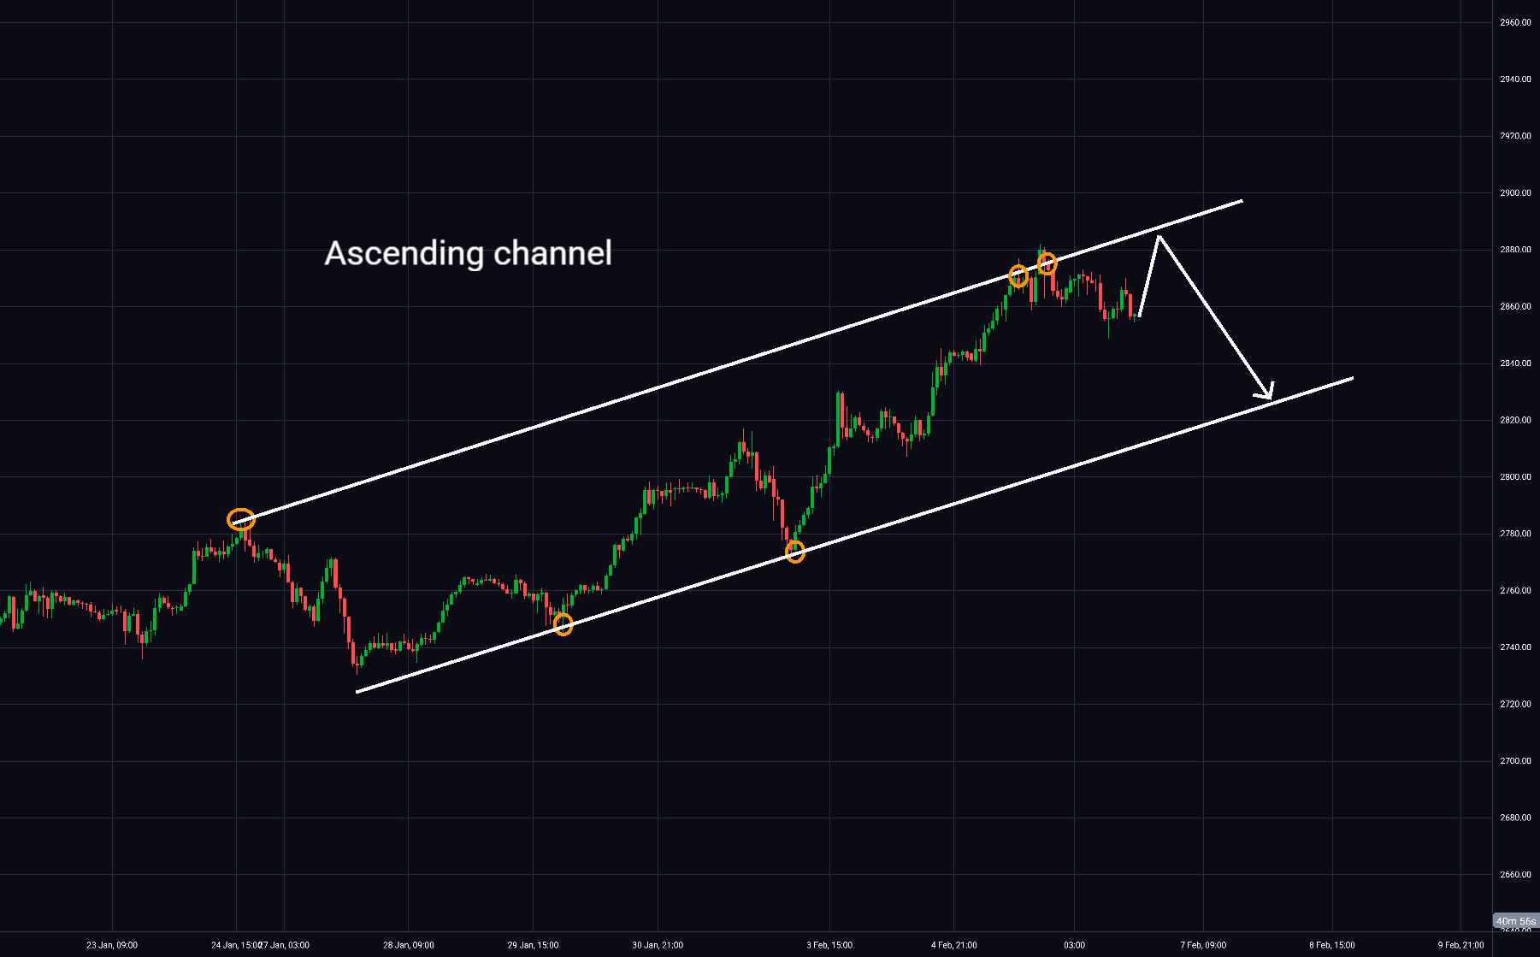Click the 2740.00 price axis label

(1515, 647)
